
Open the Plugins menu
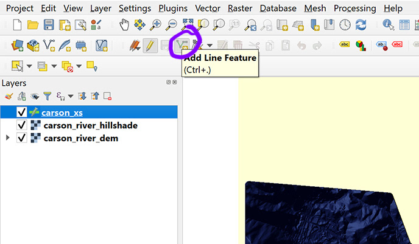pyautogui.click(x=173, y=9)
